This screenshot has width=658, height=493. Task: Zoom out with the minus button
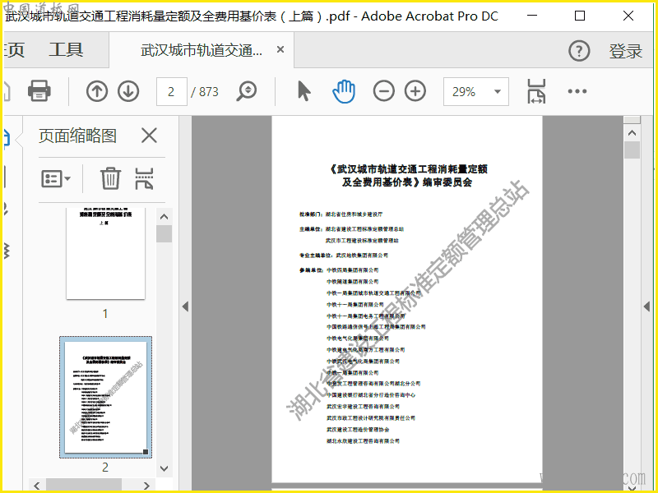tap(383, 91)
